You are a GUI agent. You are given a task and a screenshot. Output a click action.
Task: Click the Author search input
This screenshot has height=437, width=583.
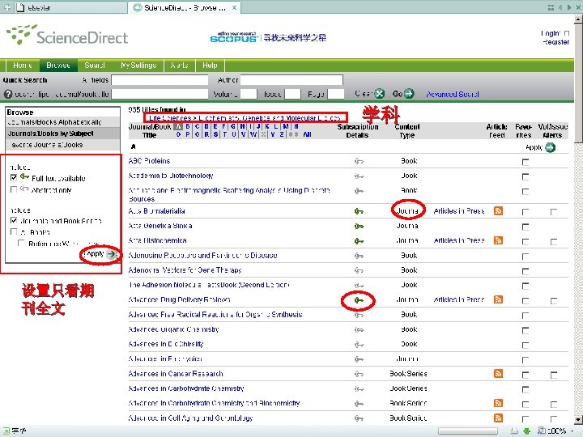click(291, 80)
